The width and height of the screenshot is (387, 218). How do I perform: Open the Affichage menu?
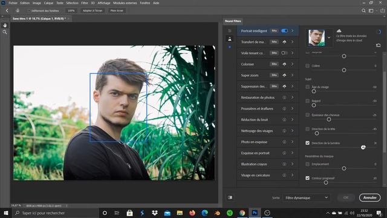coord(104,3)
